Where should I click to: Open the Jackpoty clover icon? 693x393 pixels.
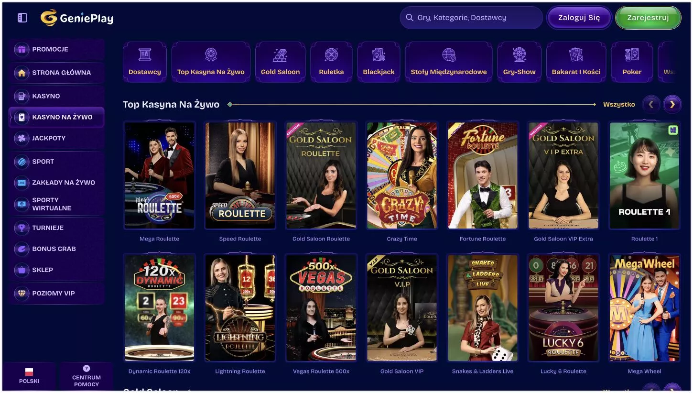[22, 138]
